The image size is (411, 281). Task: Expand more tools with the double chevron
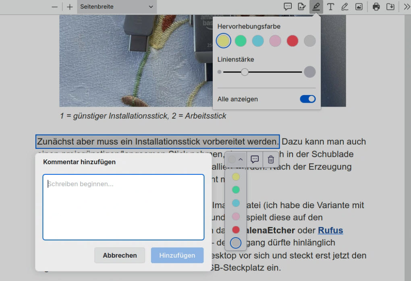point(407,7)
